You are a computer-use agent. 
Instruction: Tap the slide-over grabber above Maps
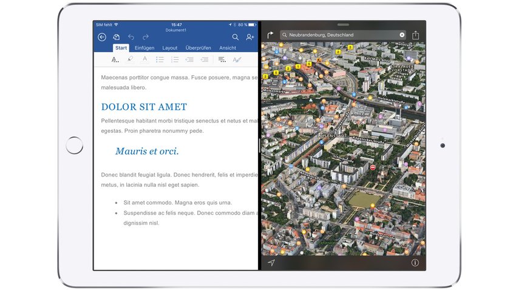coord(343,25)
